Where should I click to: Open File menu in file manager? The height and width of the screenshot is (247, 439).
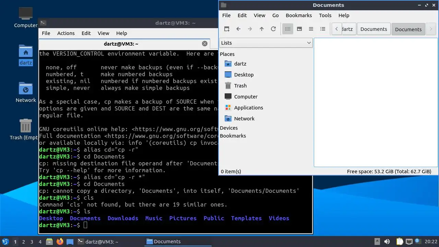coord(226,15)
